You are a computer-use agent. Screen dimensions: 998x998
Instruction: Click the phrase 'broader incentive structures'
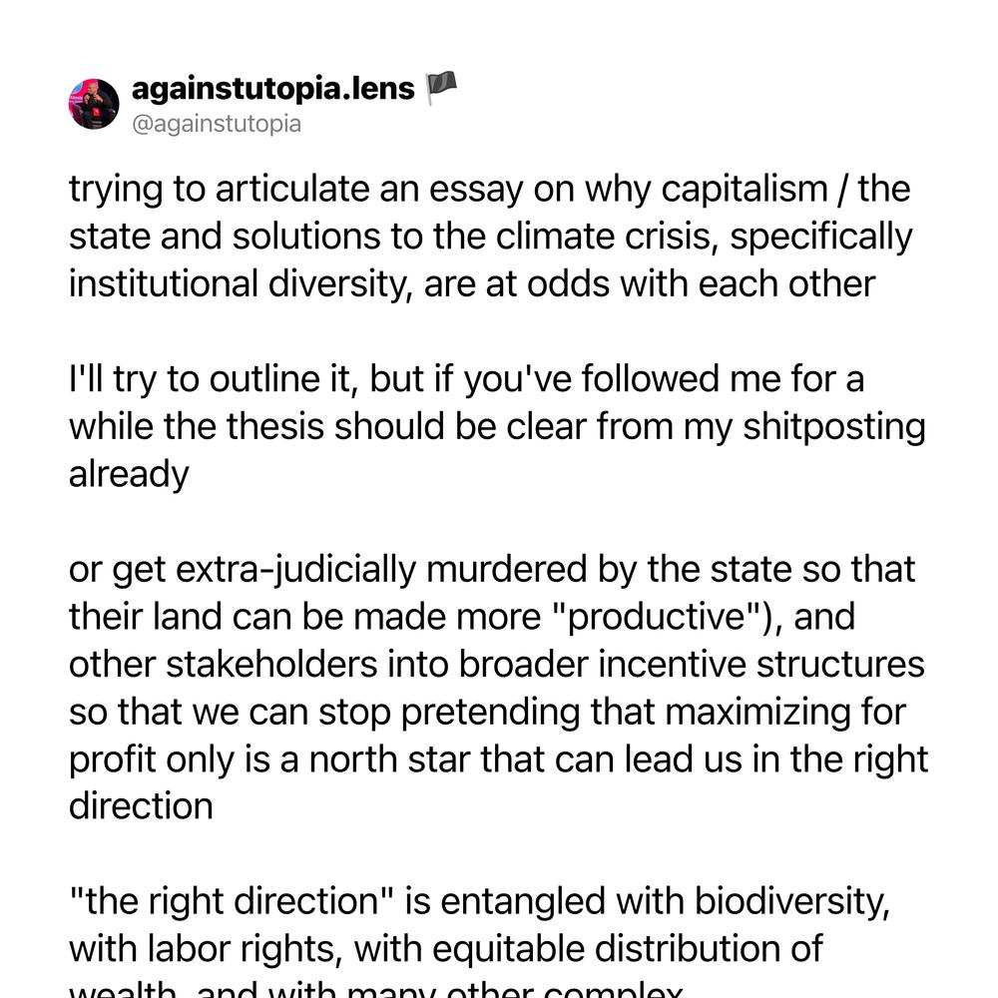click(x=692, y=664)
